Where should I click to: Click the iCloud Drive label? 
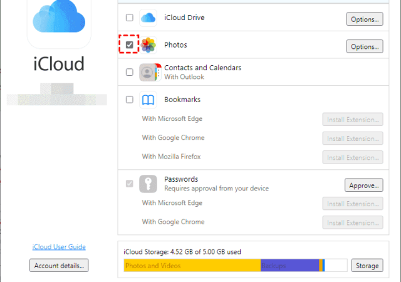pyautogui.click(x=184, y=18)
